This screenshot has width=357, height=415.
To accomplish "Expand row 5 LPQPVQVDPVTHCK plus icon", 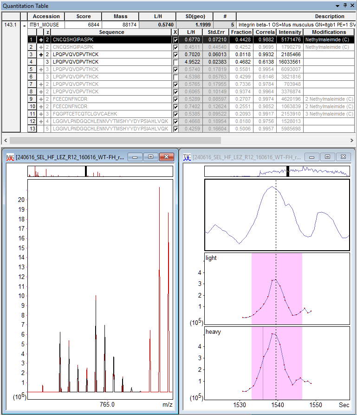I will (x=41, y=69).
